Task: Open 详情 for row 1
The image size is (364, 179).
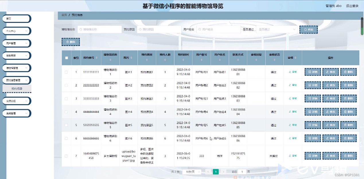Action: pos(313,72)
